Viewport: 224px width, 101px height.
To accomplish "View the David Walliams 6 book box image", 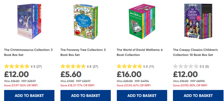I will 142,21.
